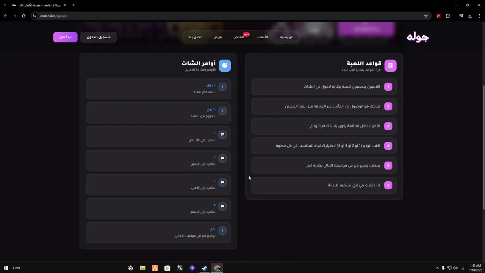The width and height of the screenshot is (485, 273).
Task: Click the network icon in system tray
Action: coord(449,268)
